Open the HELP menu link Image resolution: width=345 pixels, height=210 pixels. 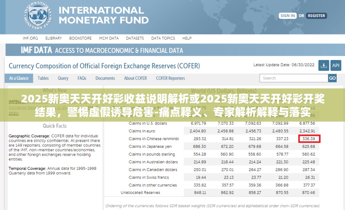187,38
